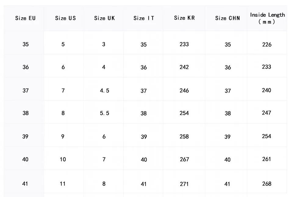Click the Size CHN column header

[227, 18]
